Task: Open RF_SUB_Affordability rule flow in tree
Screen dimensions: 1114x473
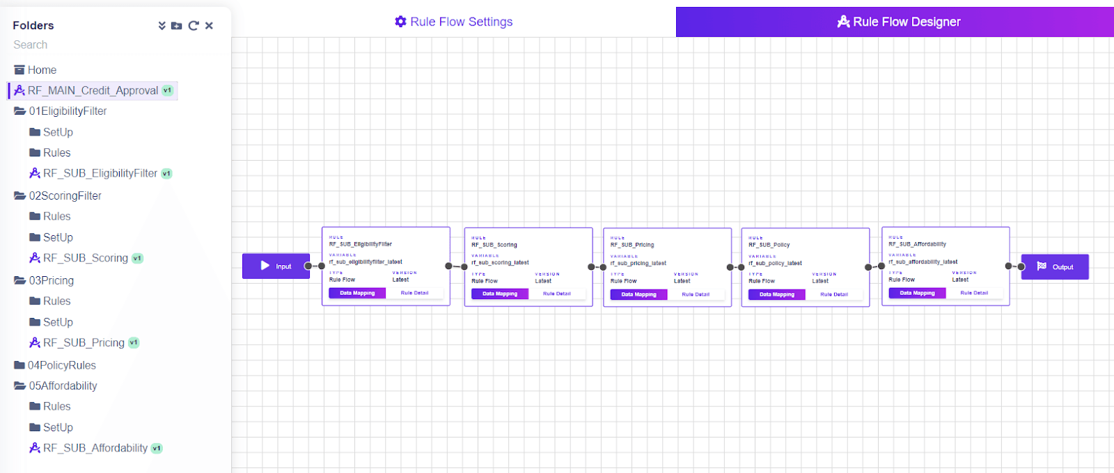Action: (x=88, y=449)
